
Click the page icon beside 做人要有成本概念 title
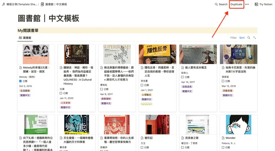click(182, 68)
